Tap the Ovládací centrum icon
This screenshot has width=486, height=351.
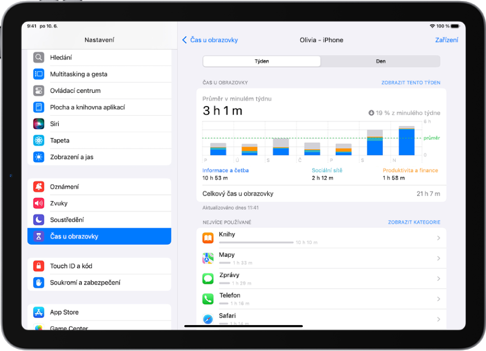click(x=39, y=90)
